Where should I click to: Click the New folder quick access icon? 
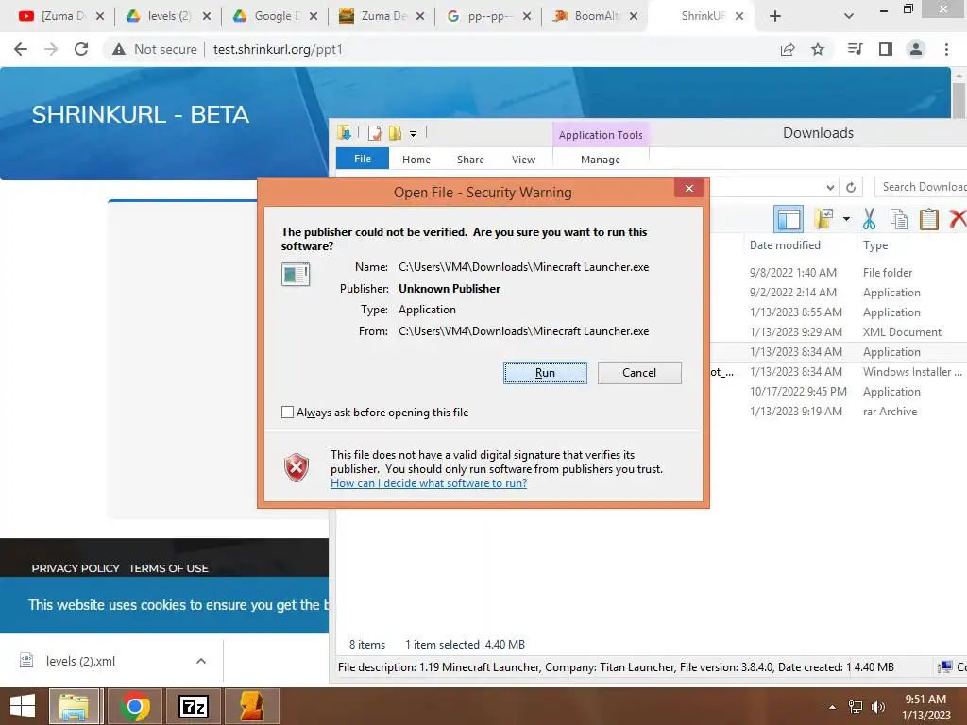395,132
